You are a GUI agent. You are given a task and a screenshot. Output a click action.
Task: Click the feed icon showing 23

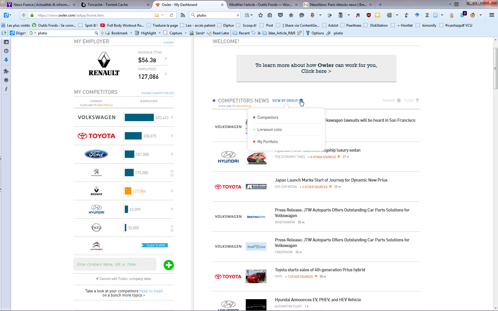451,15
